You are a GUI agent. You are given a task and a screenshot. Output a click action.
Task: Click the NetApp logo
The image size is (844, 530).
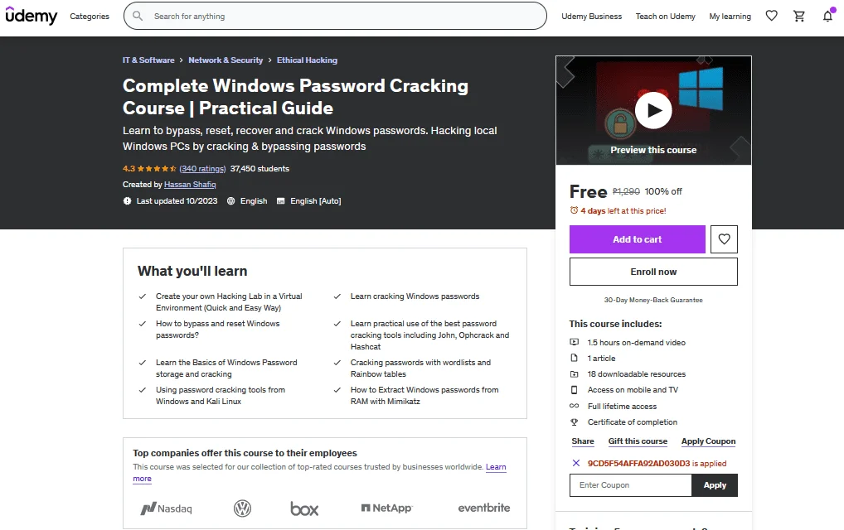pos(386,508)
